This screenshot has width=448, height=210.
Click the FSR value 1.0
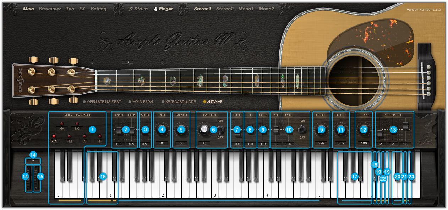pos(288,144)
